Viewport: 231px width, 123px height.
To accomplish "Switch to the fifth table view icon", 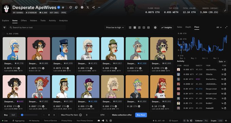I will pos(148,28).
